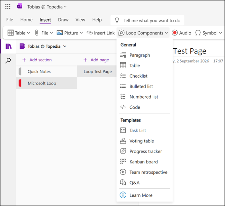Click the paperclip File attachment icon
The image size is (225, 206).
[37, 33]
